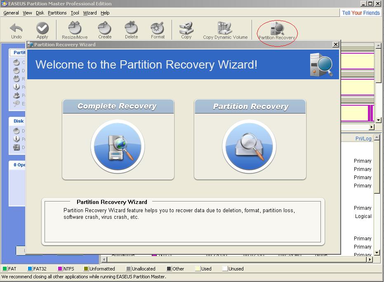This screenshot has width=384, height=282.
Task: Minimize the EASEUS Partition Master window
Action: tap(363, 4)
